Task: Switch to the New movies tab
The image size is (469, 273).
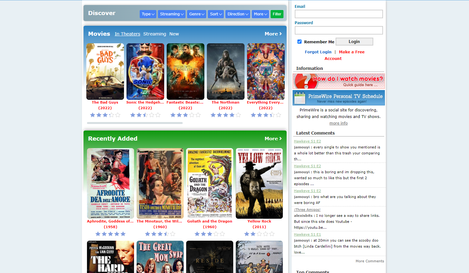Action: coord(174,34)
